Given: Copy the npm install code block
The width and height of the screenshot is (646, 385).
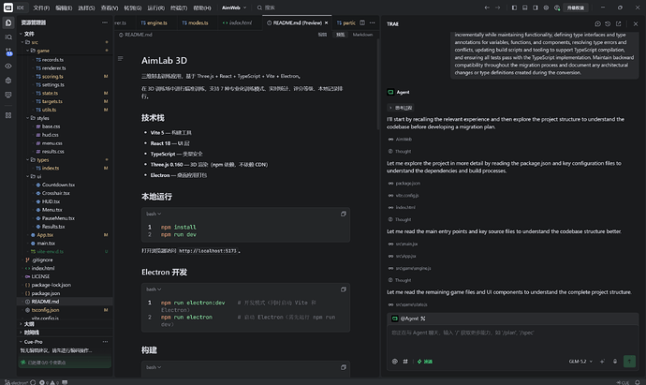Looking at the screenshot, I should click(x=344, y=214).
